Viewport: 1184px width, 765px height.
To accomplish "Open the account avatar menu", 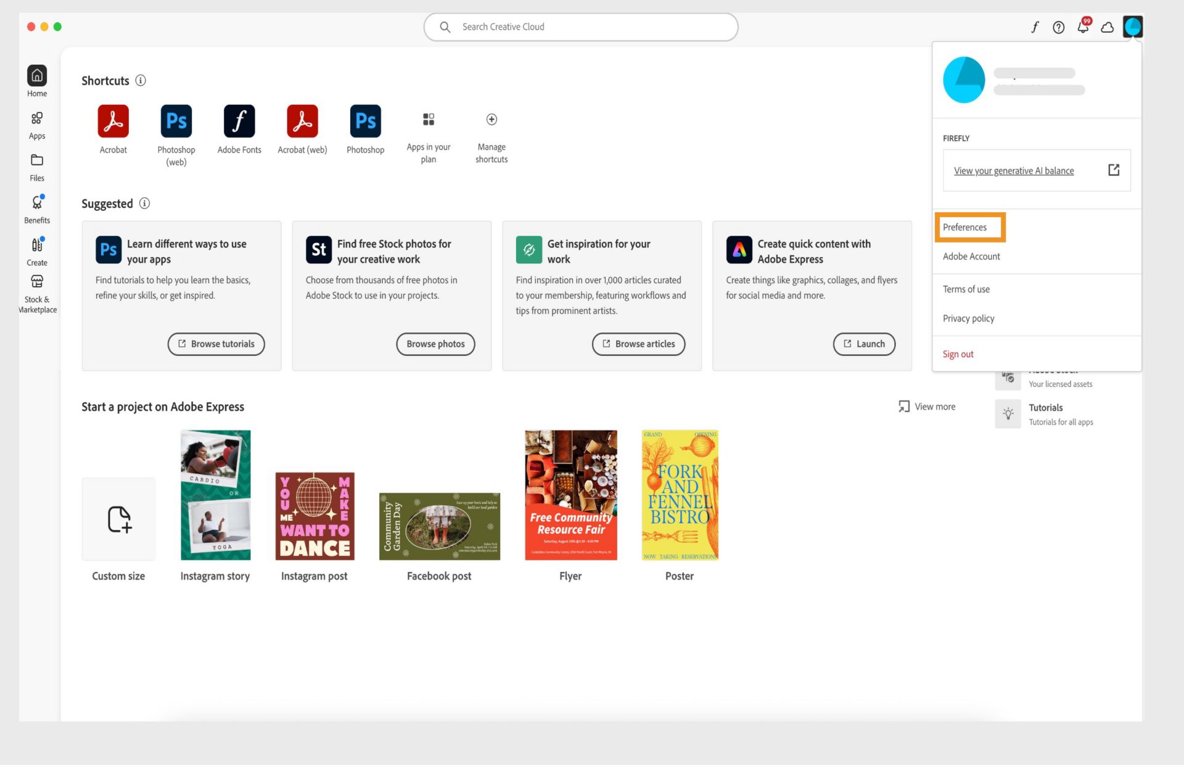I will (x=1133, y=27).
